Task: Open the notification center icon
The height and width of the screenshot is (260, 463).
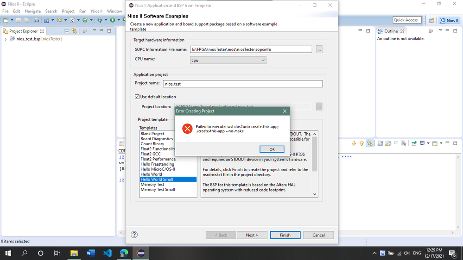Action: 452,253
